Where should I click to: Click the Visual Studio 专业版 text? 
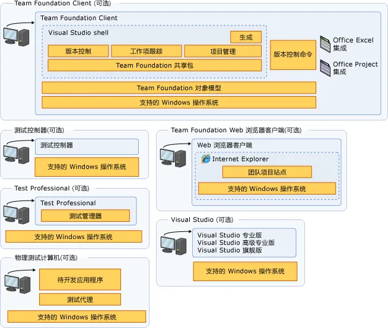(x=230, y=235)
